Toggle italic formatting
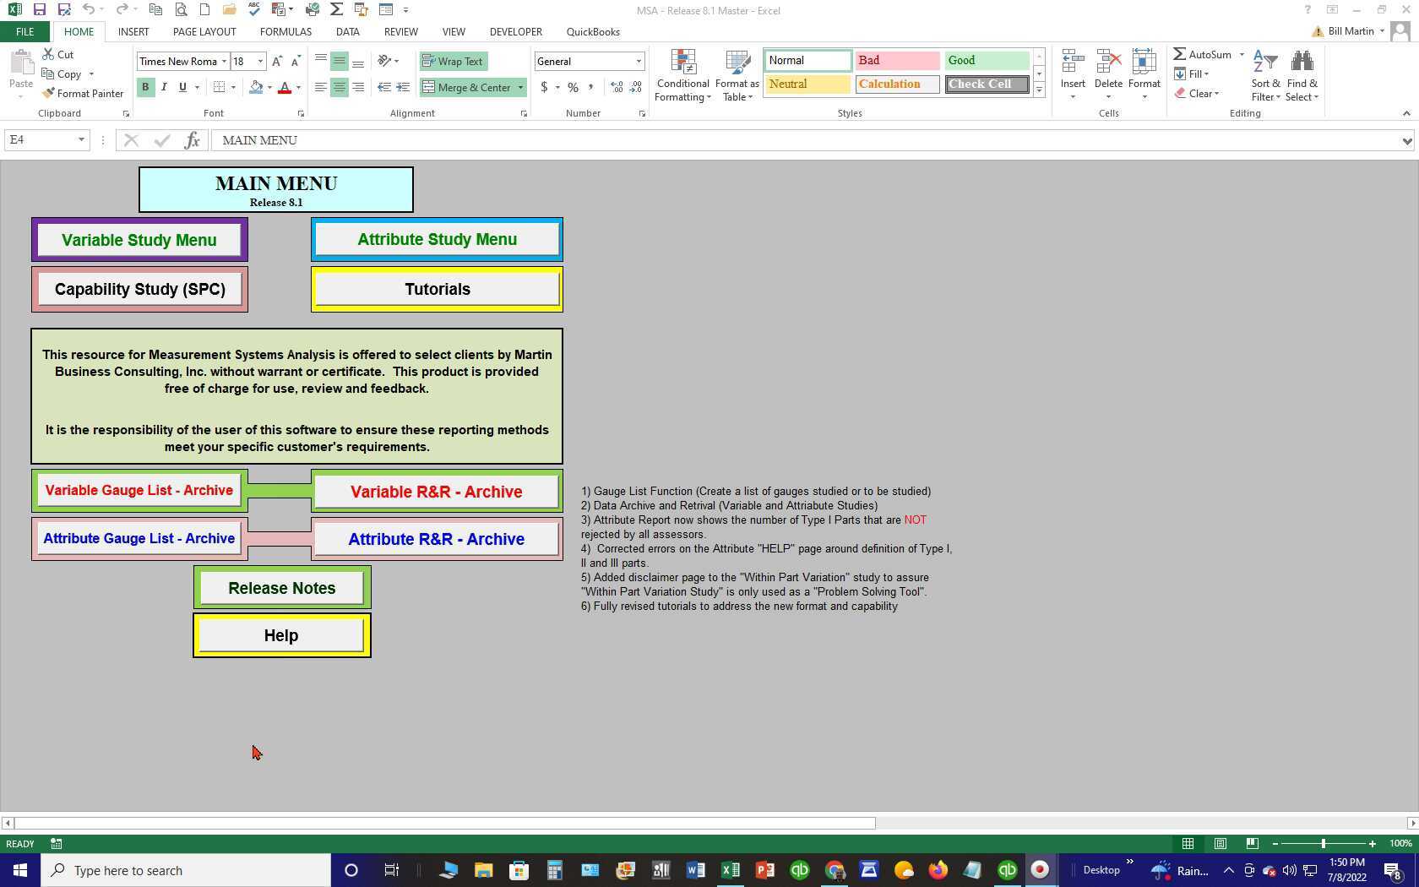 point(164,87)
